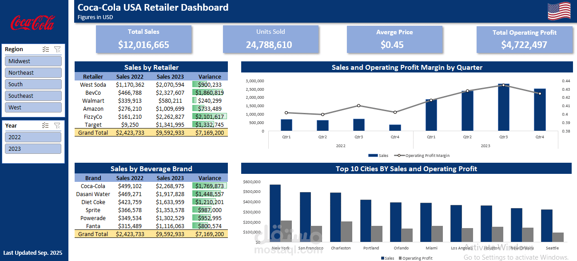The image size is (577, 261).
Task: Click the Qtr3 2022 margin line marker
Action: [358, 105]
